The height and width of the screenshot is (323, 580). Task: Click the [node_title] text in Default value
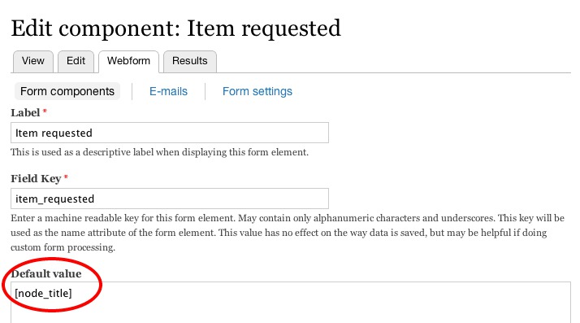[x=43, y=294]
